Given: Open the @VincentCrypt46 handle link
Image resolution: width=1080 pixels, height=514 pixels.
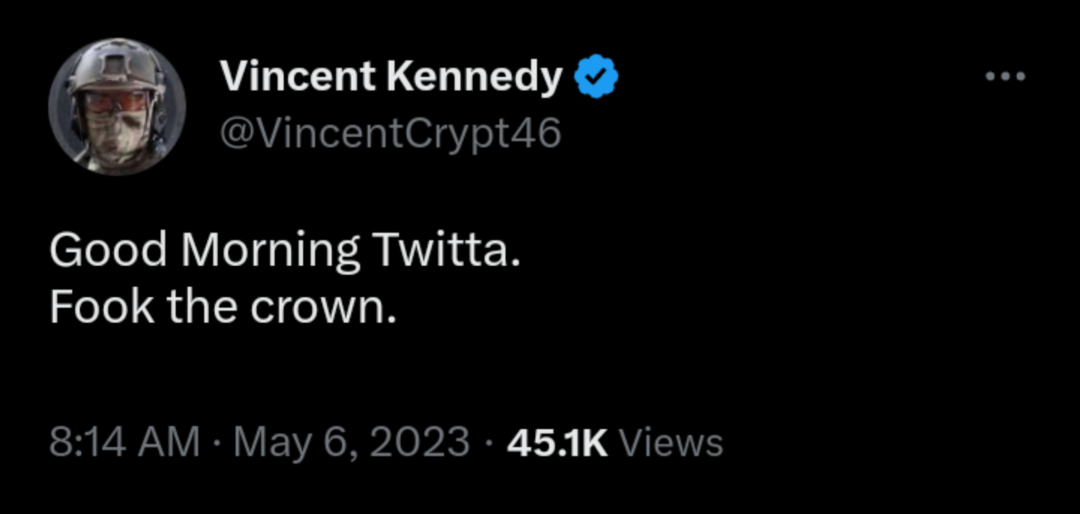Looking at the screenshot, I should click(390, 133).
